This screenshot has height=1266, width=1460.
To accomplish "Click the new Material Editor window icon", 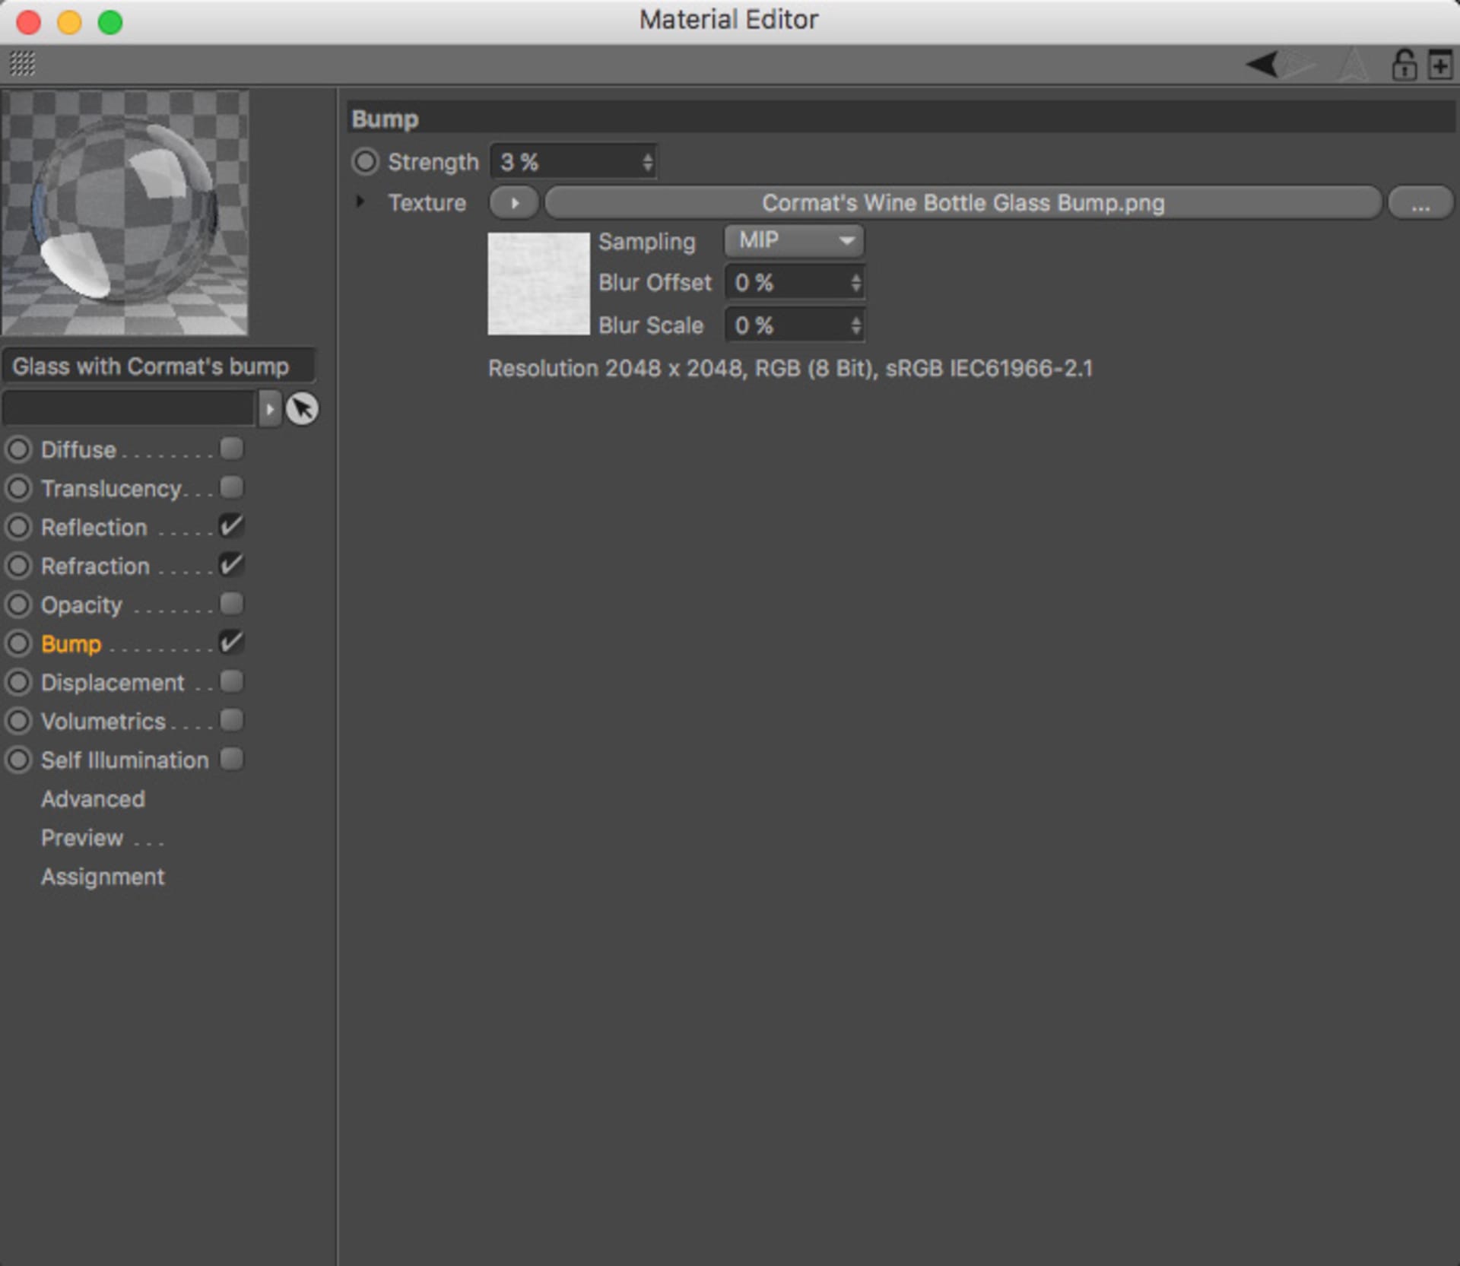I will coord(1440,65).
